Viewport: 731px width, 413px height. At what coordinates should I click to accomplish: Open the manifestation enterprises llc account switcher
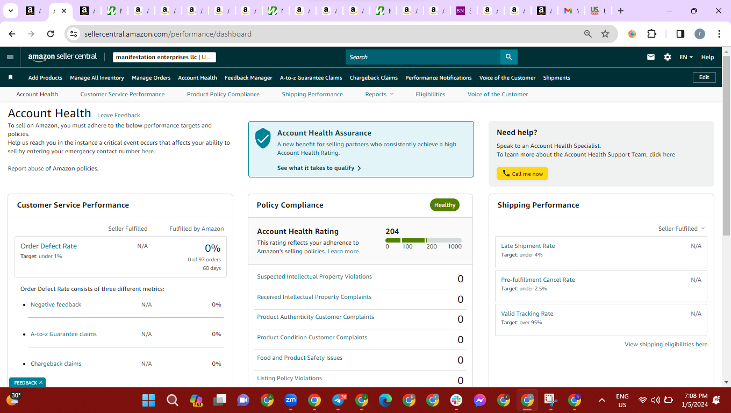164,57
